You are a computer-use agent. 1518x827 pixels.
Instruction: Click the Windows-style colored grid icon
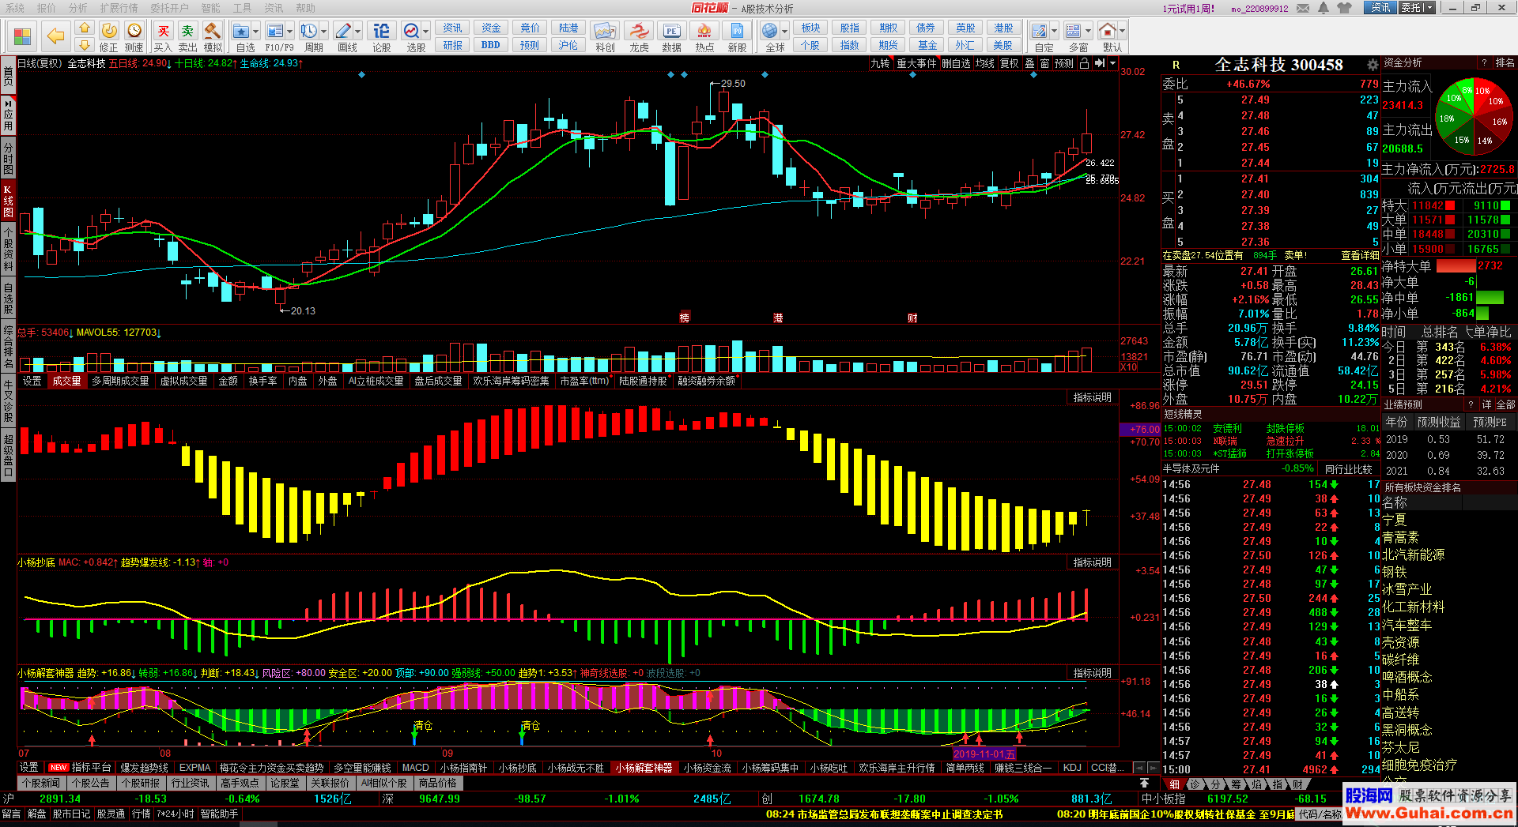[x=22, y=36]
